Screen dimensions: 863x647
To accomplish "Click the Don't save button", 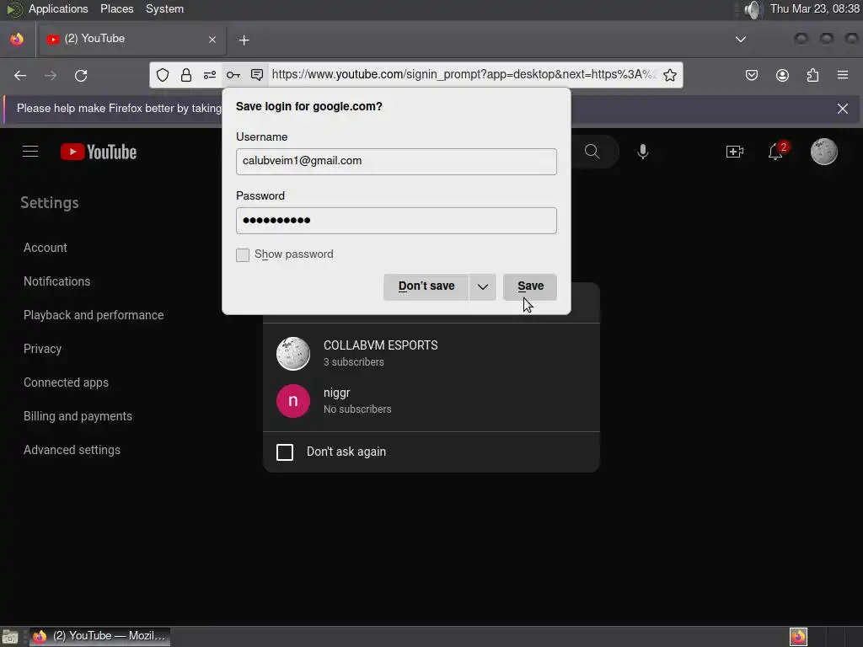I will click(x=426, y=286).
